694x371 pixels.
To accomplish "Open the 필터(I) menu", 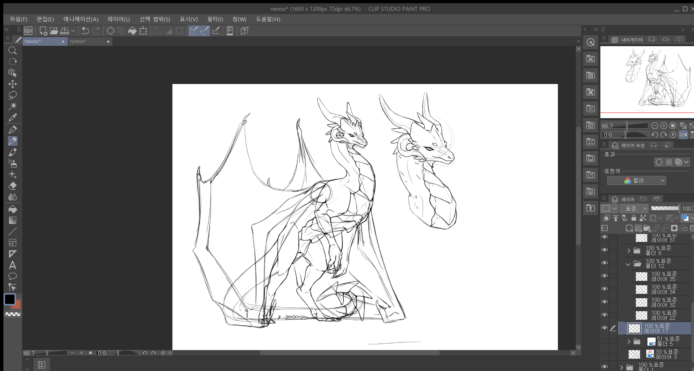I will tap(215, 19).
